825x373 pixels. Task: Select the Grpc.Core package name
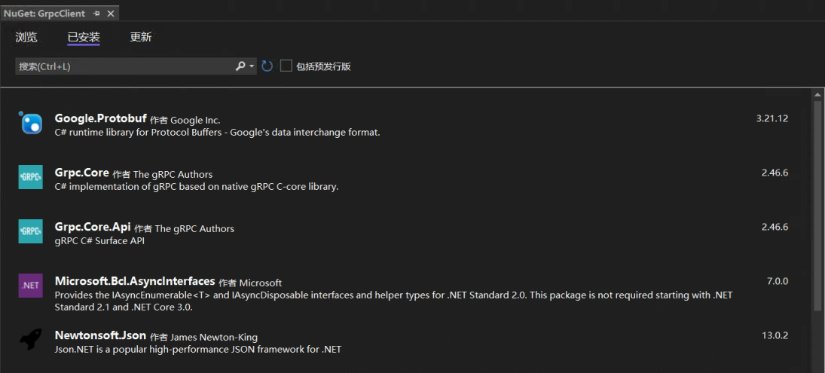[81, 173]
